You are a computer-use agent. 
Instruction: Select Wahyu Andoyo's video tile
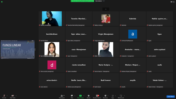(x=106, y=19)
